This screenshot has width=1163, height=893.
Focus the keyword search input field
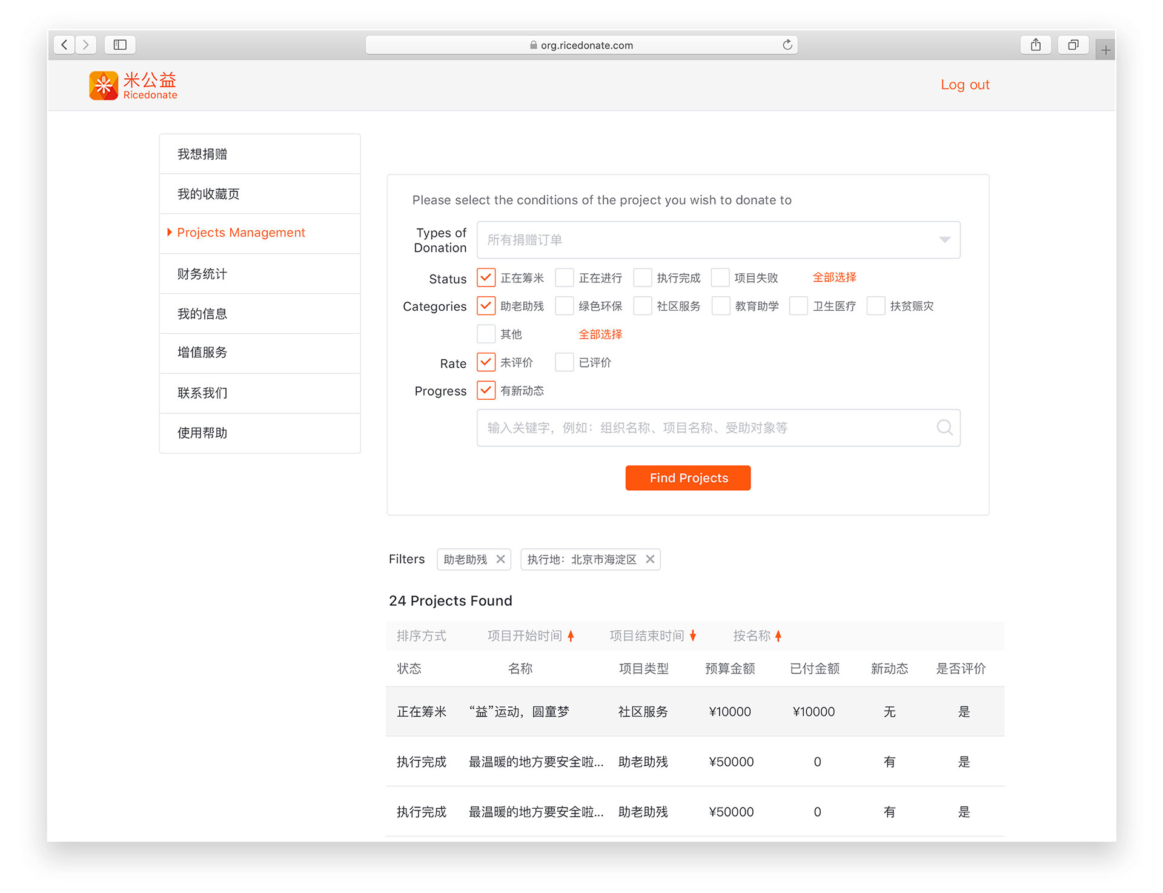[x=718, y=428]
